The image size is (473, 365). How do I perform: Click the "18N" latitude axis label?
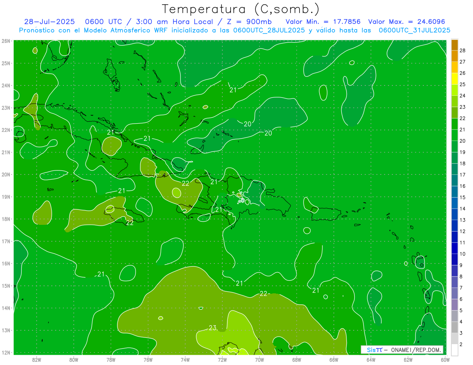pyautogui.click(x=6, y=219)
